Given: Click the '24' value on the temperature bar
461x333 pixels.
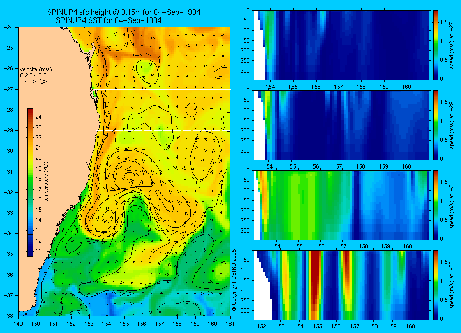Looking at the screenshot, I should point(39,117).
